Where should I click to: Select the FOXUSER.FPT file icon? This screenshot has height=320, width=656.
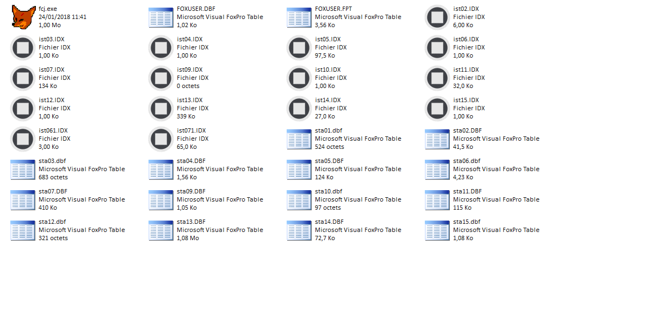click(299, 17)
